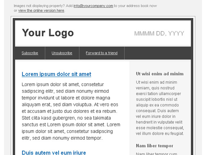Select the Unsubscribe navigation item
Screen dimensions: 206x155
coord(62,53)
